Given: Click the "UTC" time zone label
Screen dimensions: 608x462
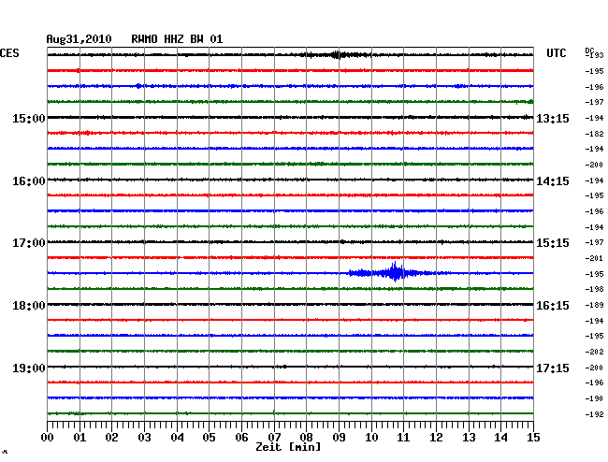Looking at the screenshot, I should click(x=557, y=53).
